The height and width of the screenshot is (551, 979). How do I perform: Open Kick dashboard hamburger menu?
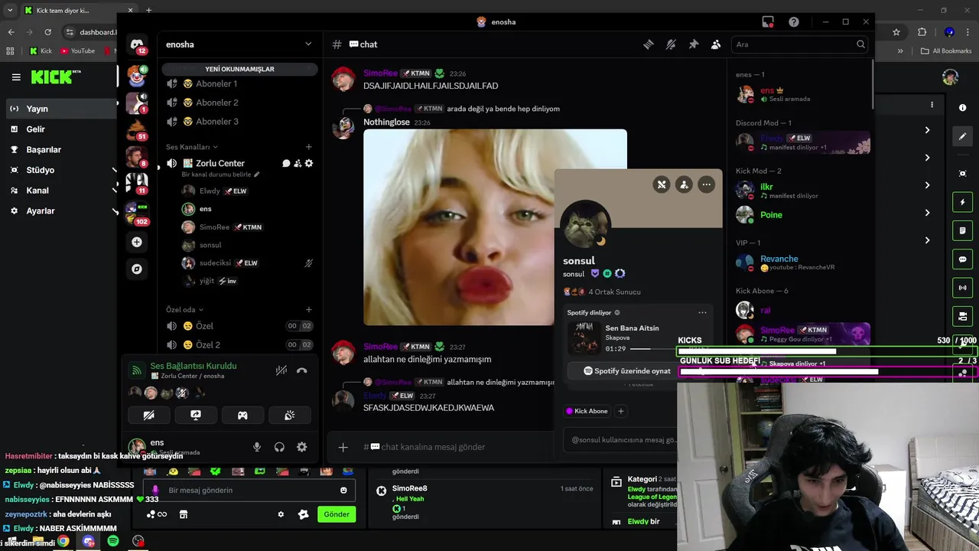16,77
